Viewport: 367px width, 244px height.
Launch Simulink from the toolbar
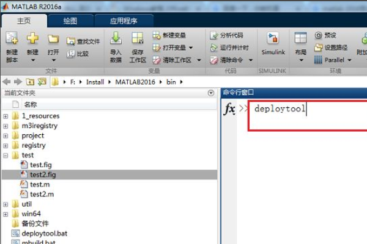point(273,44)
